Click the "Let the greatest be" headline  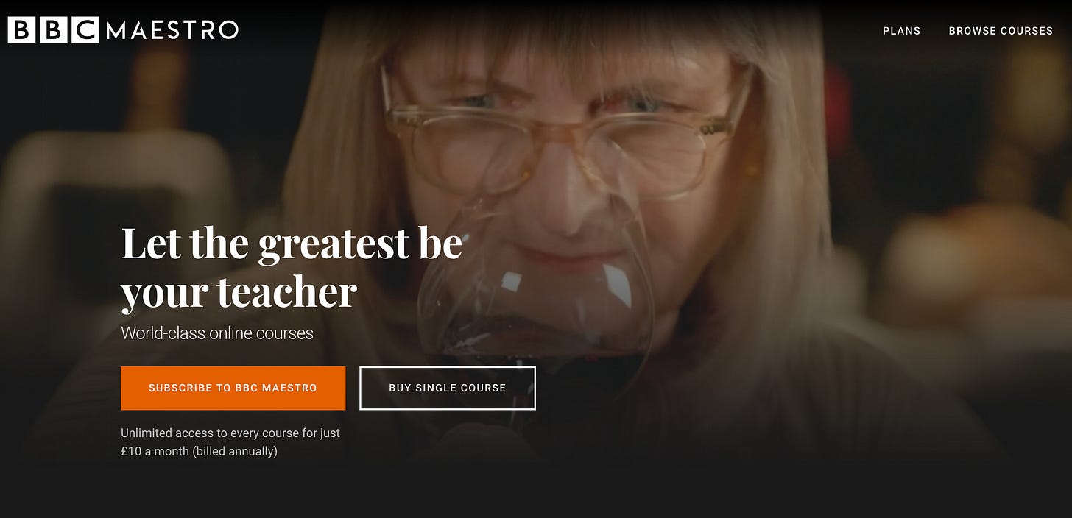(x=292, y=244)
